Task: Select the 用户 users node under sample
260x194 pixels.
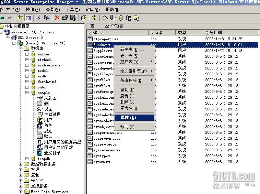Action: point(48,120)
